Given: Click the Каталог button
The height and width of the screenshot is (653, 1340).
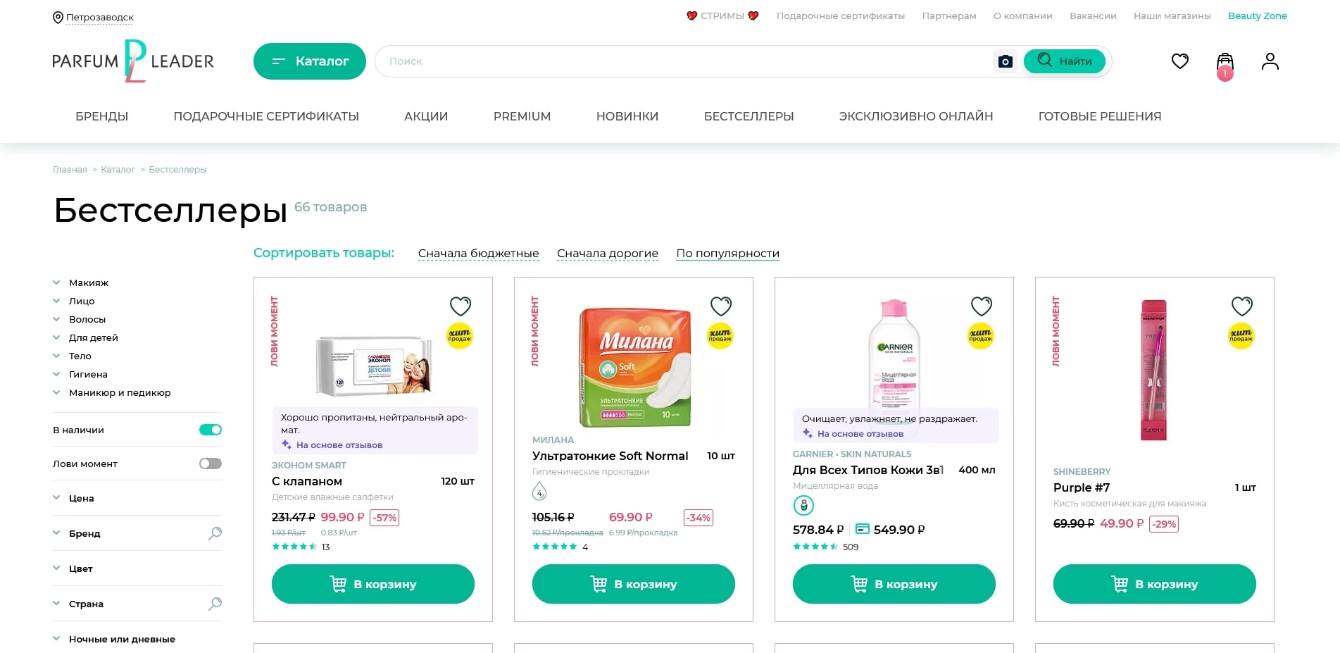Looking at the screenshot, I should (310, 61).
